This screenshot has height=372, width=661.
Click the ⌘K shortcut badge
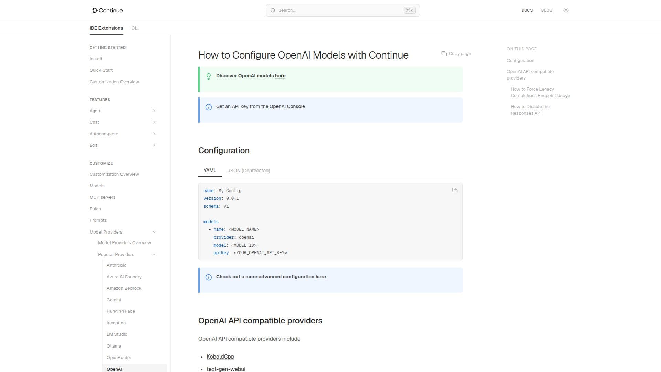(x=409, y=10)
